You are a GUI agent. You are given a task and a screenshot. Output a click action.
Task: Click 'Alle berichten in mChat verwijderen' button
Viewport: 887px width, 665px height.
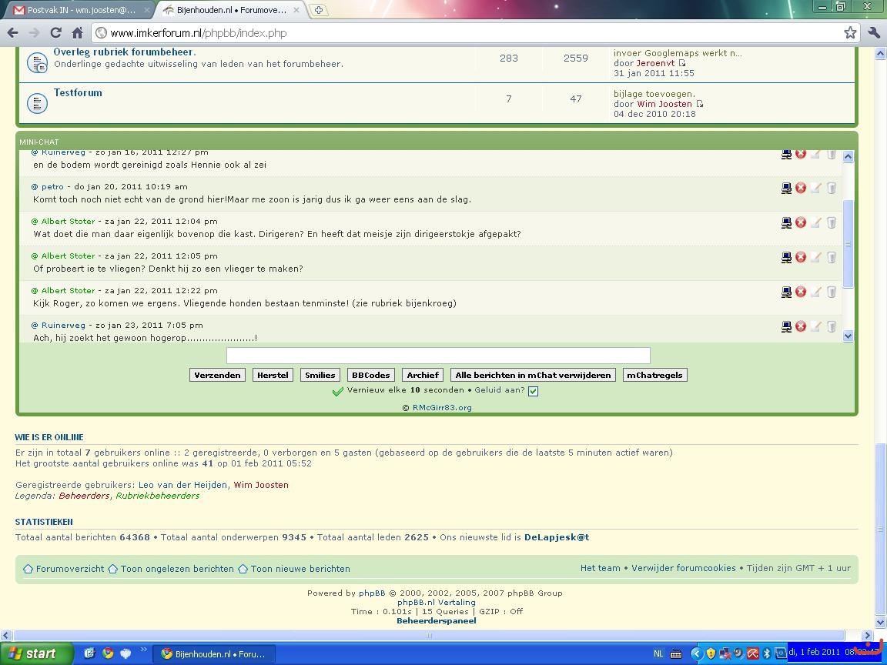click(533, 375)
